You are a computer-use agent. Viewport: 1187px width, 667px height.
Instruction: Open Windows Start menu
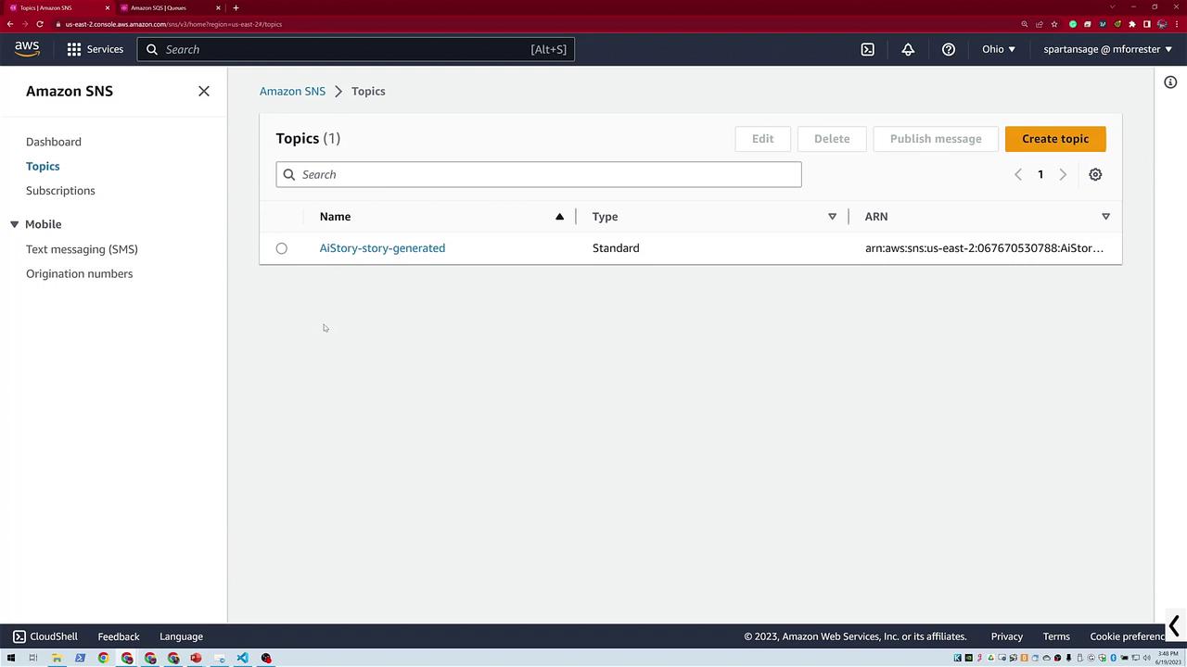point(11,658)
